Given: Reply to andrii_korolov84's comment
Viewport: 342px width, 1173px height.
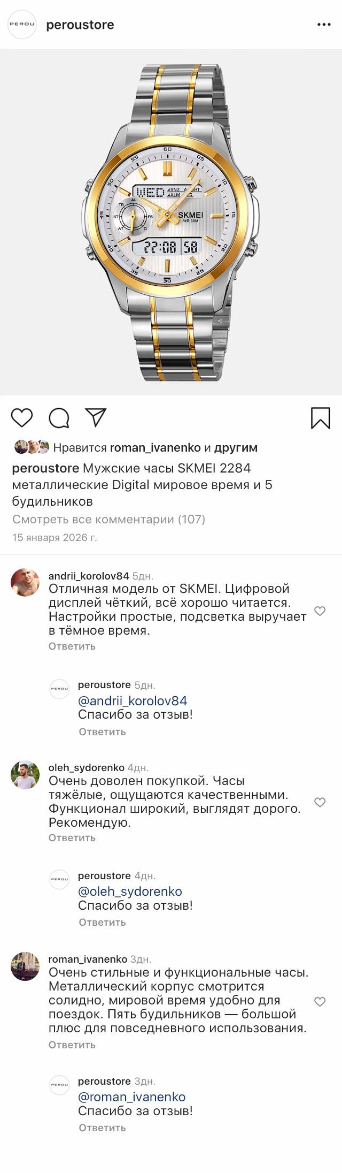Looking at the screenshot, I should pos(72,646).
